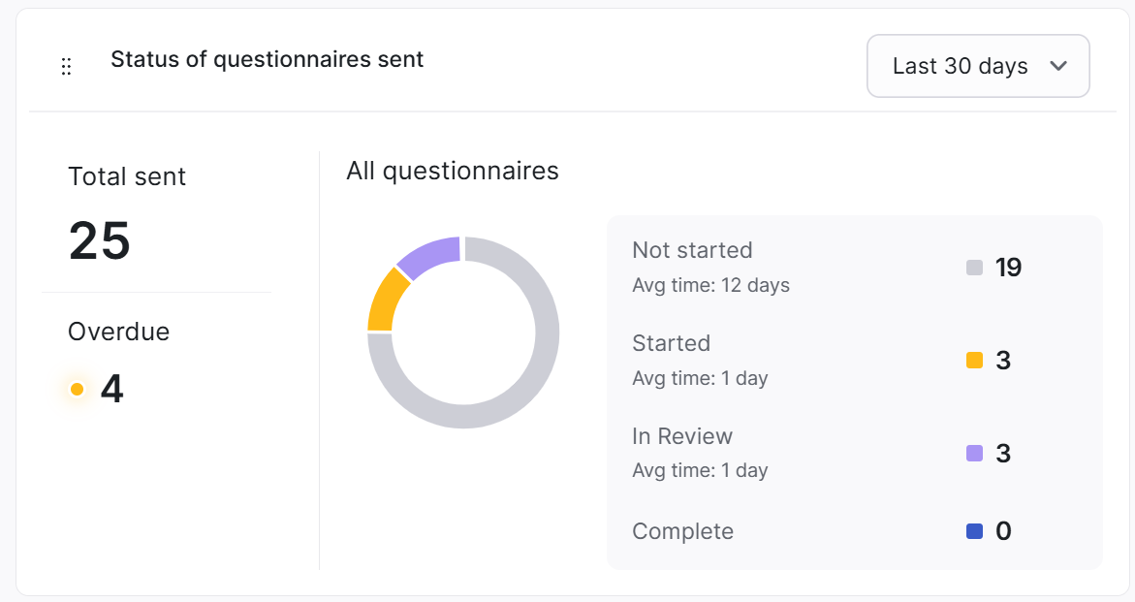The image size is (1135, 602).
Task: Click the Not started label
Action: [x=692, y=250]
